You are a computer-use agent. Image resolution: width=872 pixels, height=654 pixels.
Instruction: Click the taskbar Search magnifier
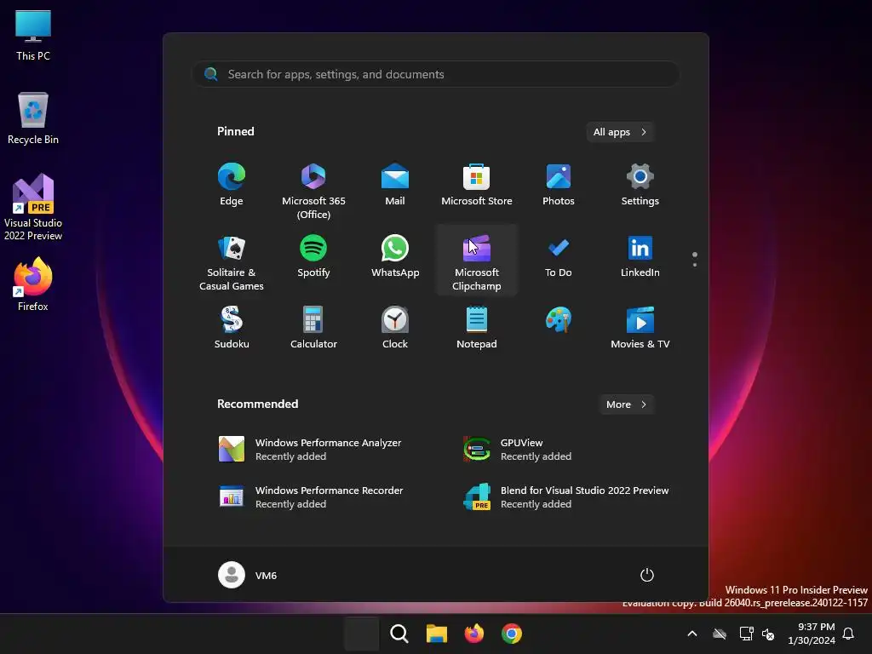(399, 634)
